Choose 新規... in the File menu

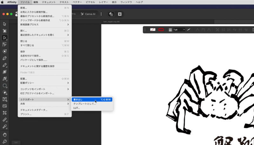pos(45,8)
